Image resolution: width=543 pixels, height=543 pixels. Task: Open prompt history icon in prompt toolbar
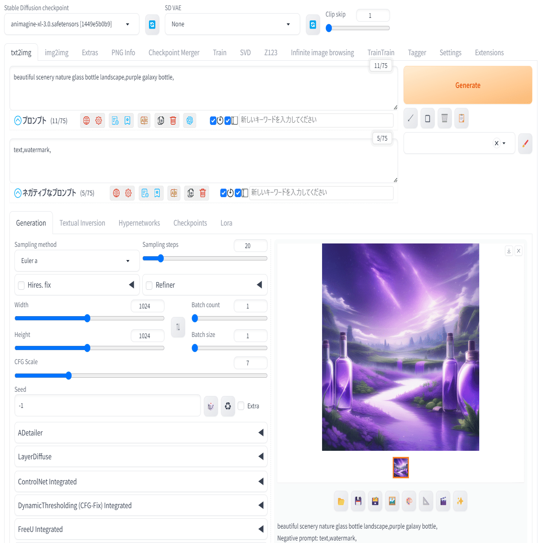click(115, 121)
